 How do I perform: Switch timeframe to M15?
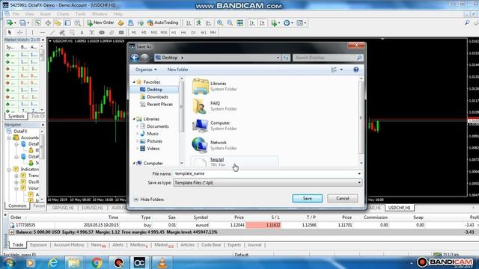(153, 32)
